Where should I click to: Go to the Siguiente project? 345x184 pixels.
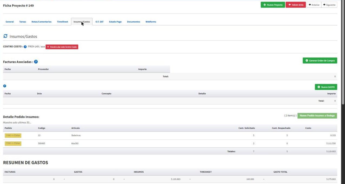329,5
